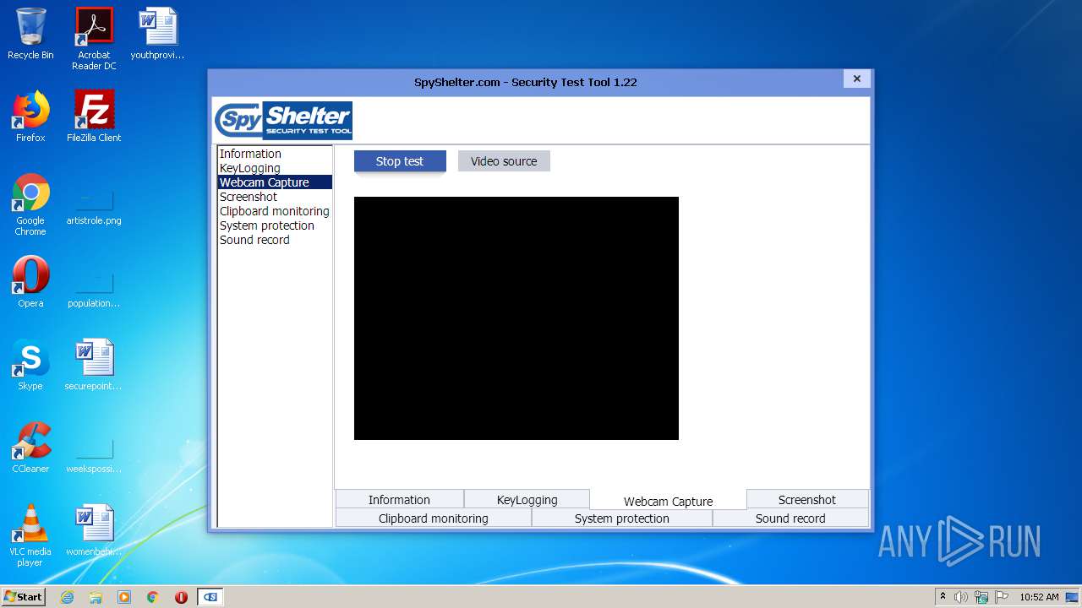Click the SpyShelter logo banner
Image resolution: width=1082 pixels, height=608 pixels.
(283, 120)
